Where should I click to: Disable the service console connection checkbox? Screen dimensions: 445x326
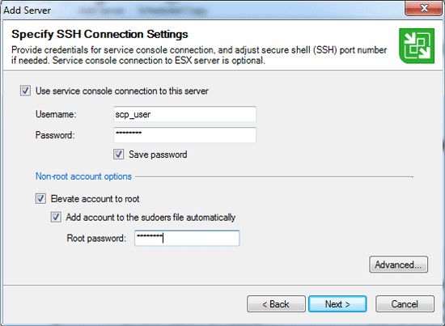[25, 91]
